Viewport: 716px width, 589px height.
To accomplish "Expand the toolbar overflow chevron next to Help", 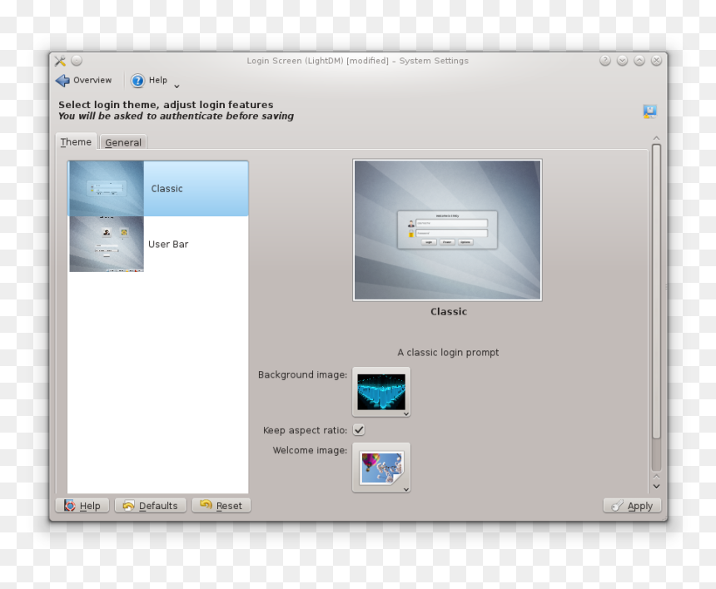I will point(177,87).
